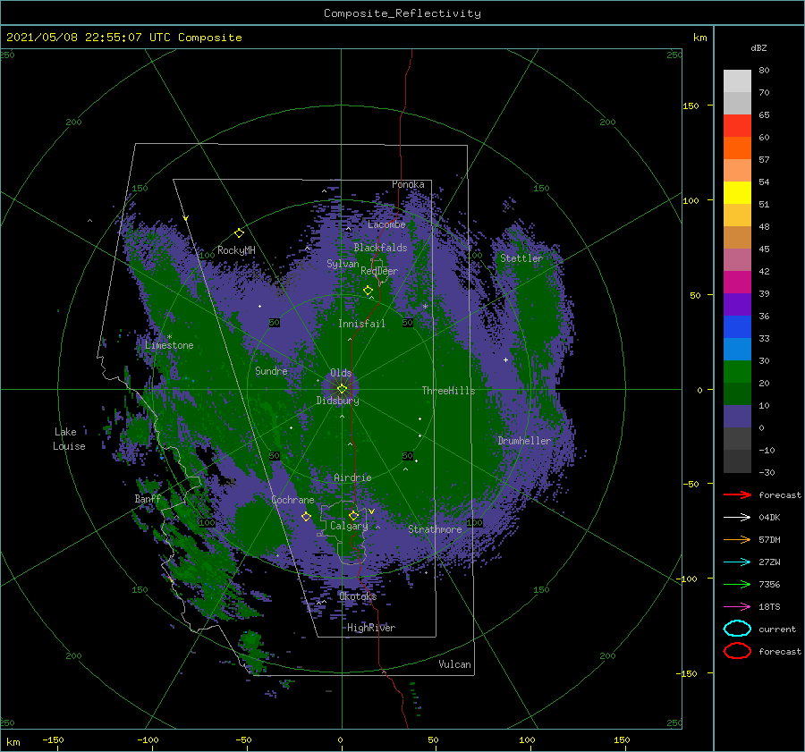The image size is (805, 752).
Task: Click the green 7356 arrow icon
Action: (x=737, y=584)
